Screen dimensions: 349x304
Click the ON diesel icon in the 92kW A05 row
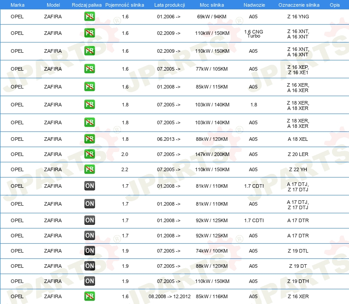coord(89,235)
